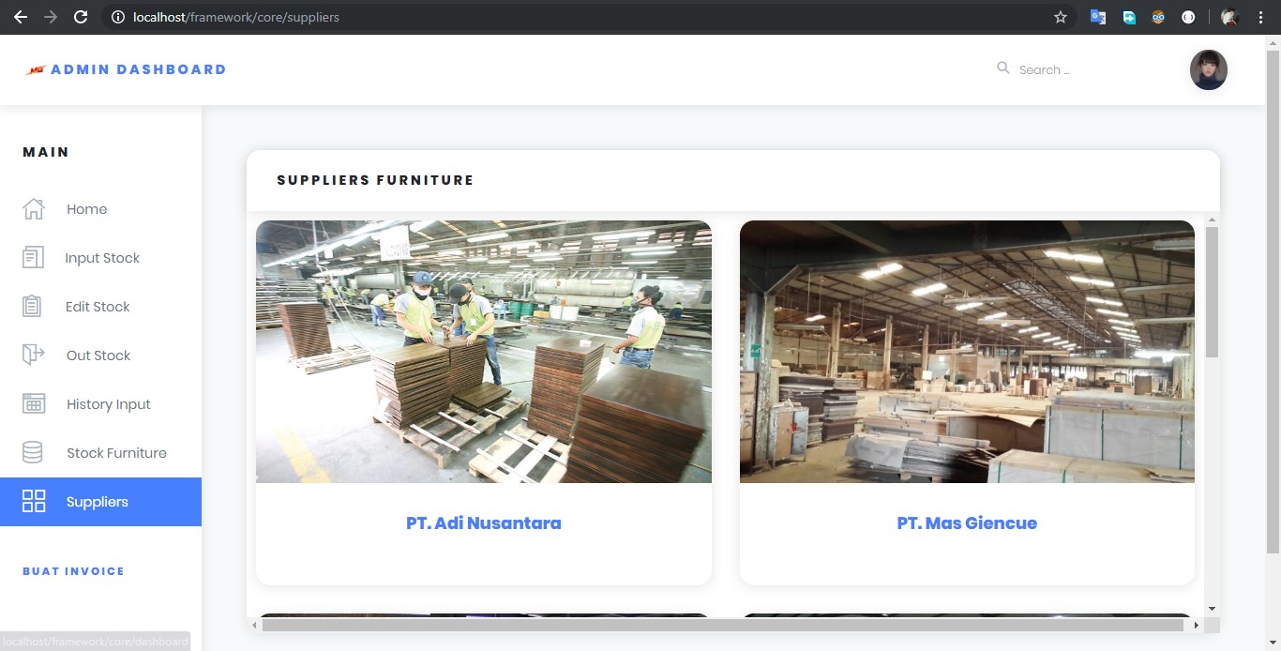Click the blue arrow extension icon
This screenshot has width=1281, height=651.
[1129, 17]
